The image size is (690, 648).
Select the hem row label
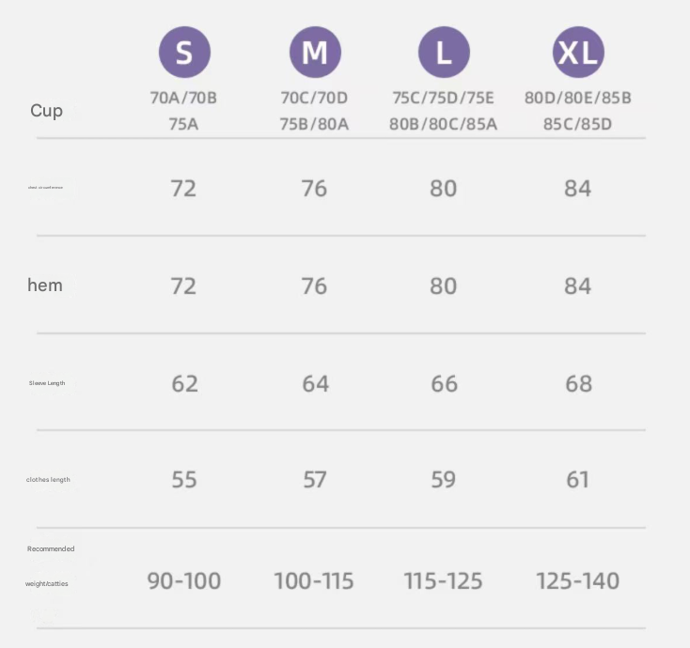45,285
